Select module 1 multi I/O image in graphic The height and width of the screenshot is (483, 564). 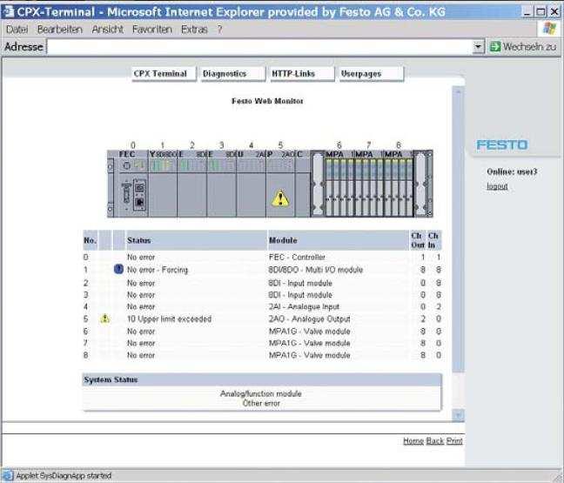[x=163, y=184]
